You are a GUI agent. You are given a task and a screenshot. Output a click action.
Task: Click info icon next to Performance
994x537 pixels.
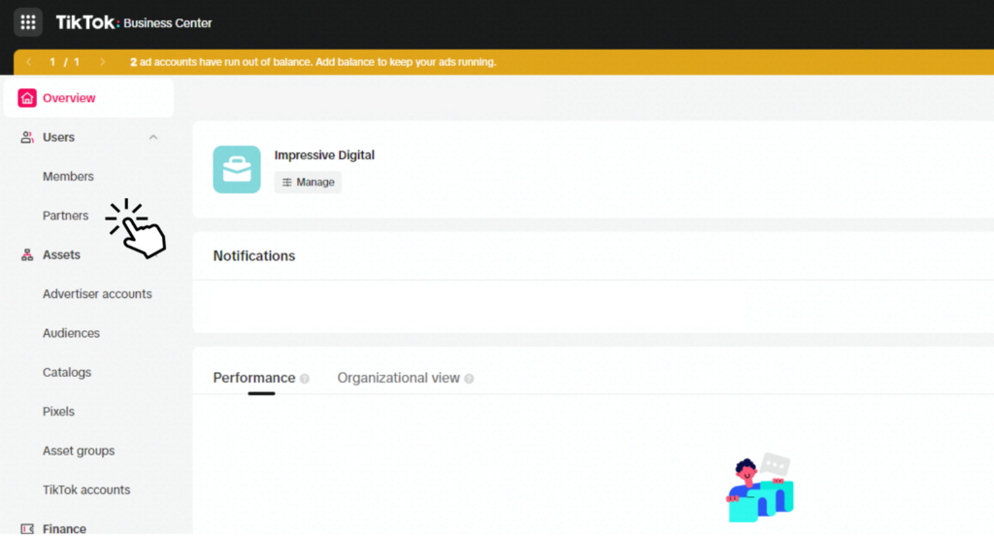305,379
